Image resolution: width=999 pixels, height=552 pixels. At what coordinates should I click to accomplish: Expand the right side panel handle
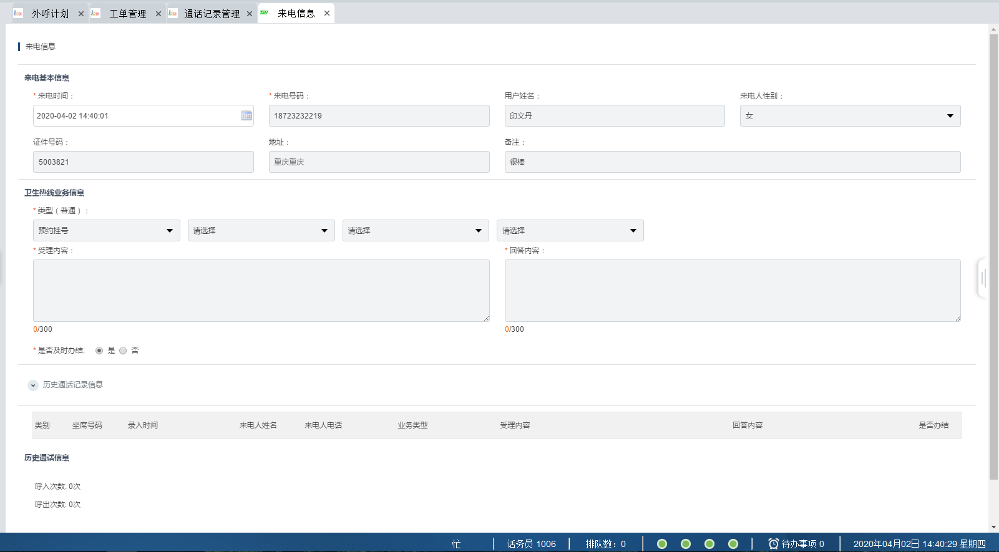click(982, 278)
